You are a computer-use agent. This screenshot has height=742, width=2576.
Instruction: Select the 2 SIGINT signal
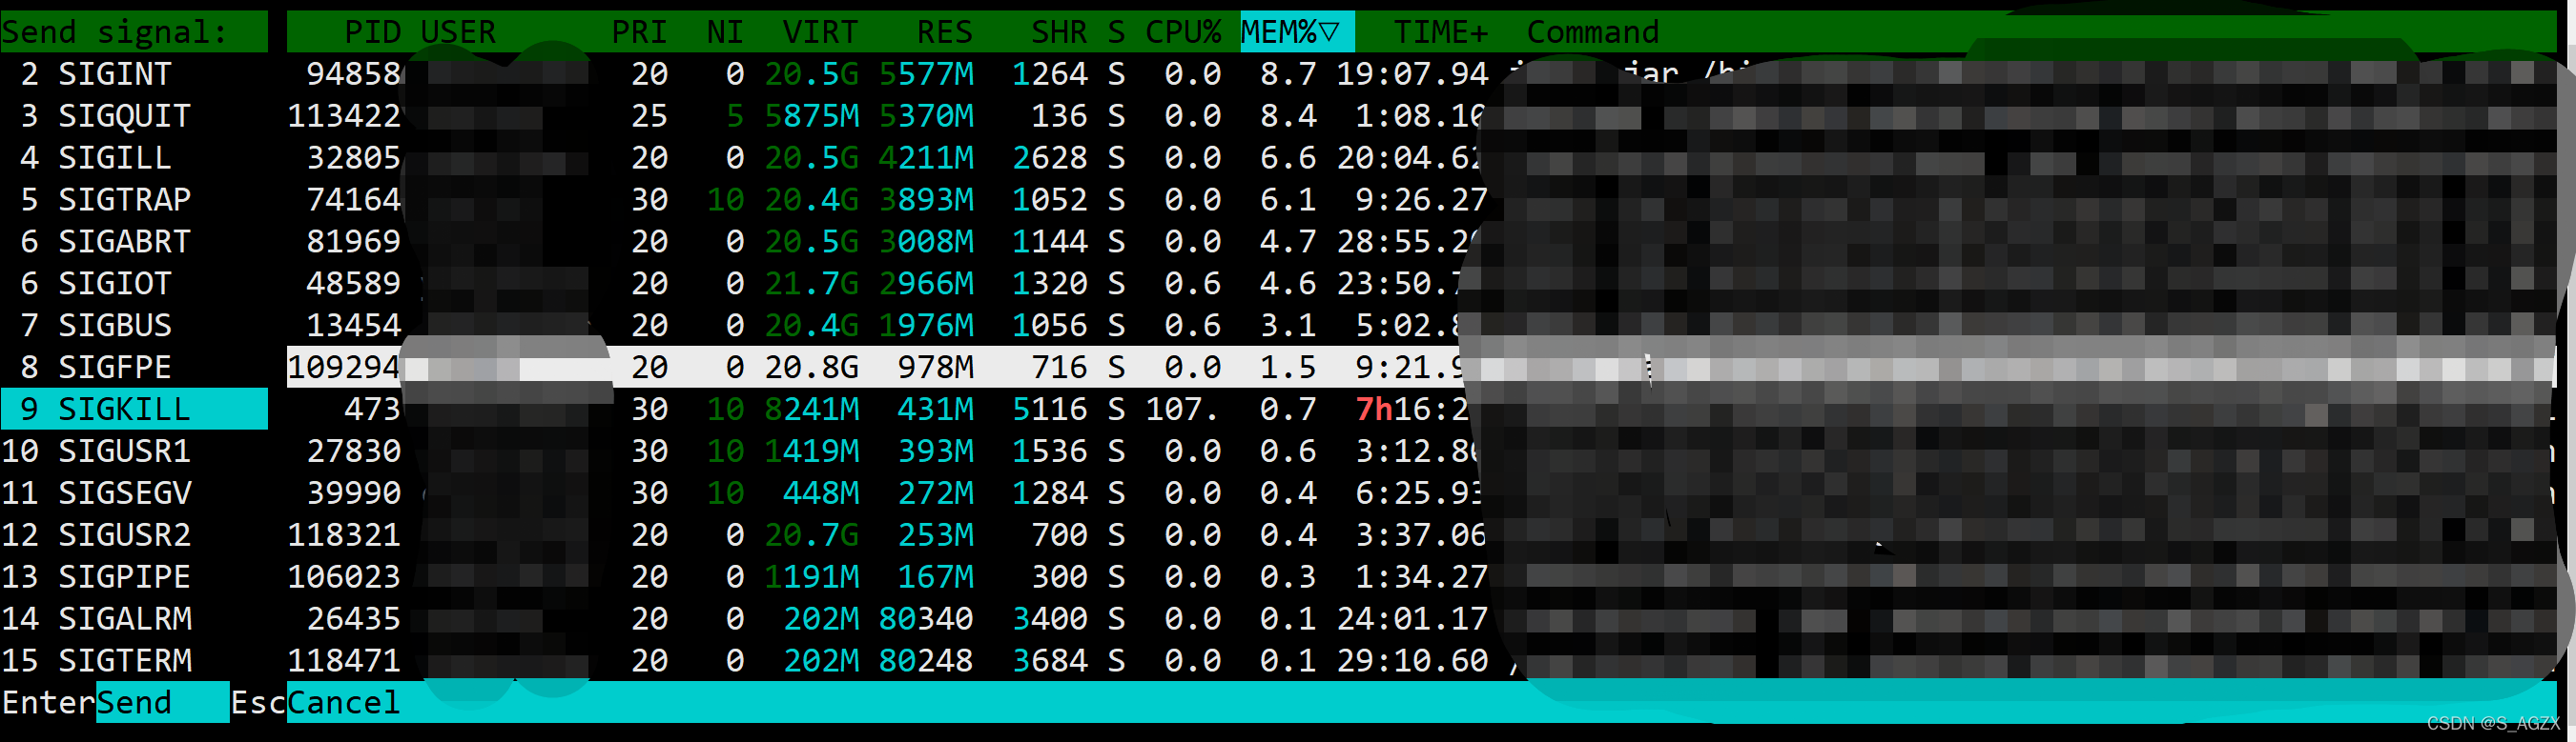click(134, 74)
